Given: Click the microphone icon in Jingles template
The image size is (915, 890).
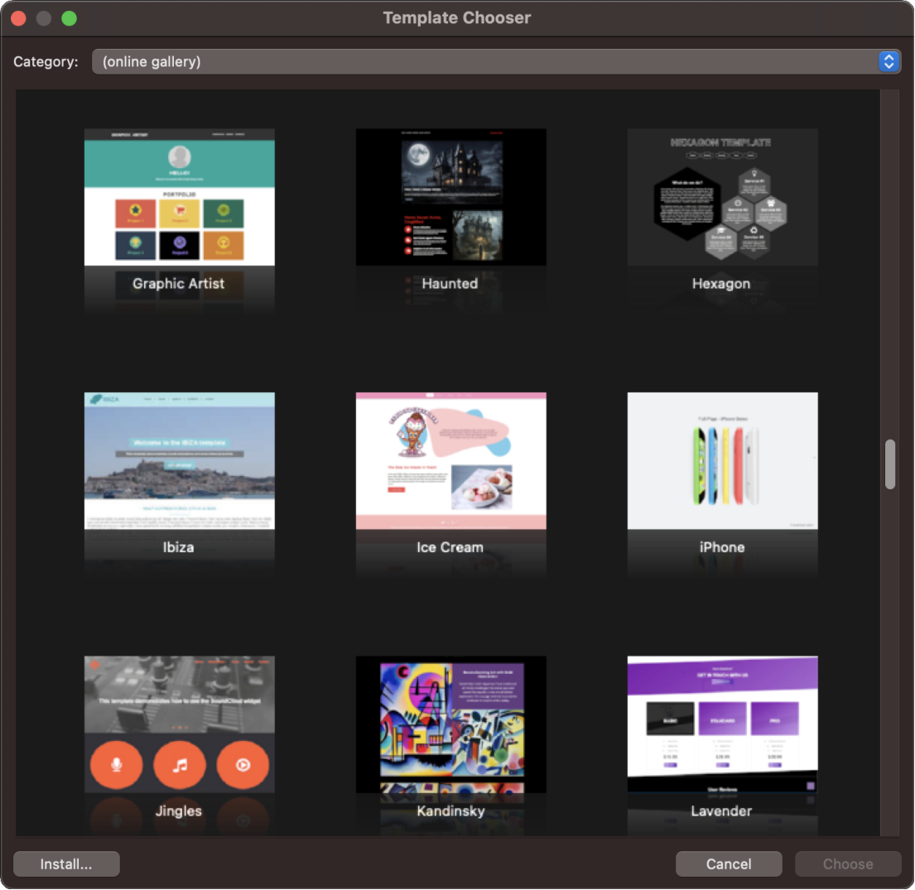Looking at the screenshot, I should 116,764.
